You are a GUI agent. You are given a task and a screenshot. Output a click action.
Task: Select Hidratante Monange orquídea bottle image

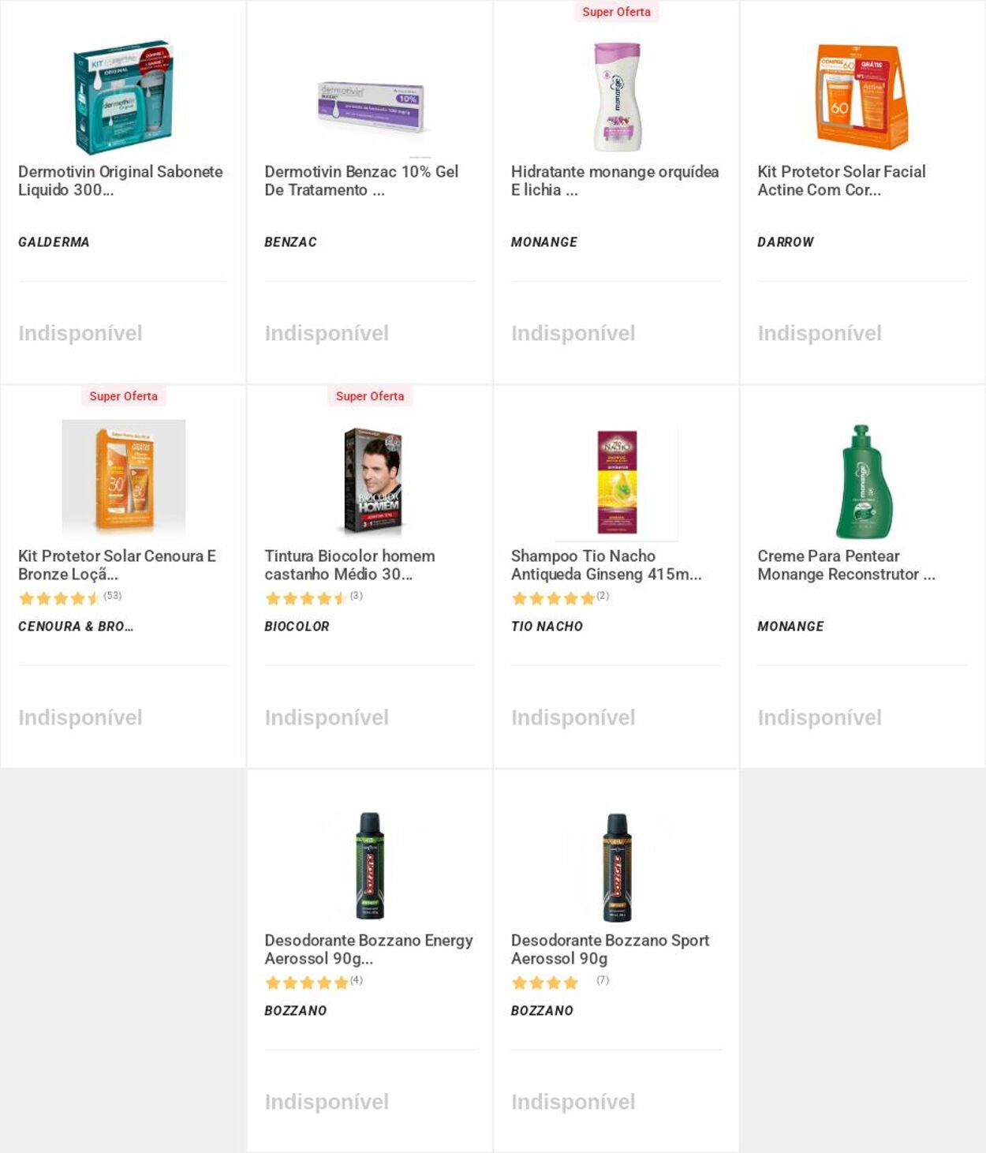click(617, 96)
